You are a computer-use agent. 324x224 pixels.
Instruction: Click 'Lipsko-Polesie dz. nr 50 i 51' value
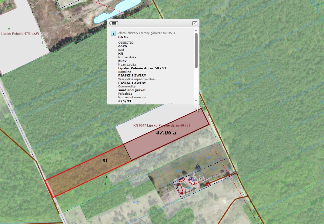pyautogui.click(x=142, y=68)
